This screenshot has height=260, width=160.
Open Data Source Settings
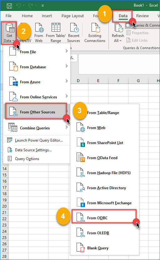pyautogui.click(x=37, y=150)
